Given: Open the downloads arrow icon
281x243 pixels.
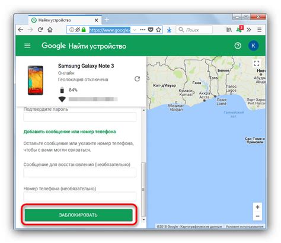Looking at the screenshot, I should click(x=169, y=30).
